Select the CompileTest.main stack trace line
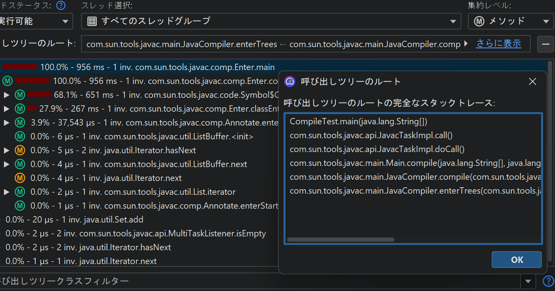The width and height of the screenshot is (555, 291). [358, 122]
